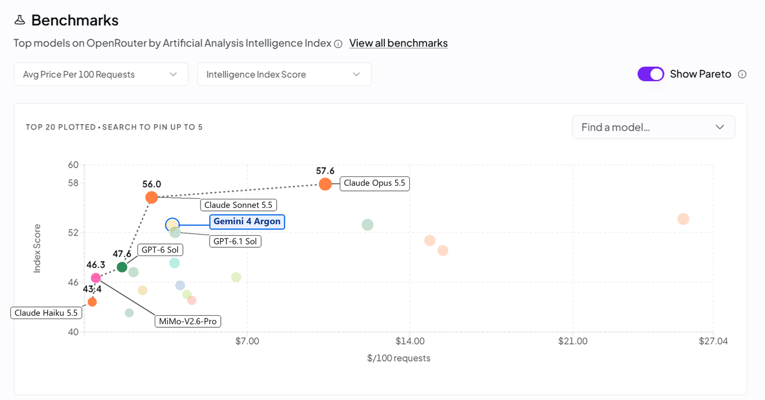Click the info icon next to Show Pareto

coord(742,74)
